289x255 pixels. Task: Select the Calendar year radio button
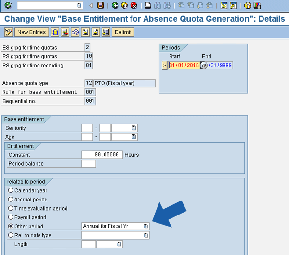(x=11, y=190)
